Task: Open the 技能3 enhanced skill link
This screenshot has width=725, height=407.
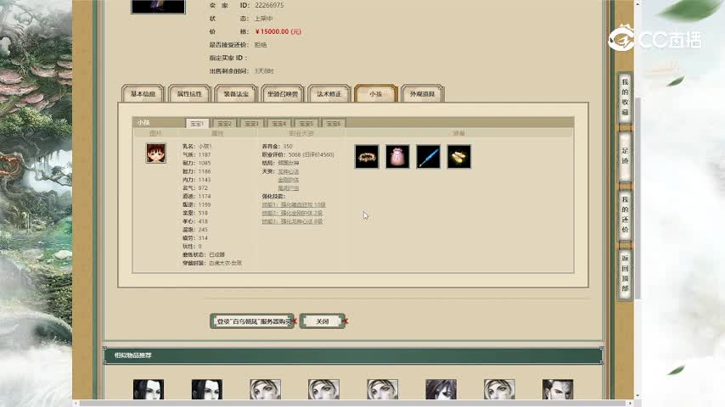Action: coord(292,221)
